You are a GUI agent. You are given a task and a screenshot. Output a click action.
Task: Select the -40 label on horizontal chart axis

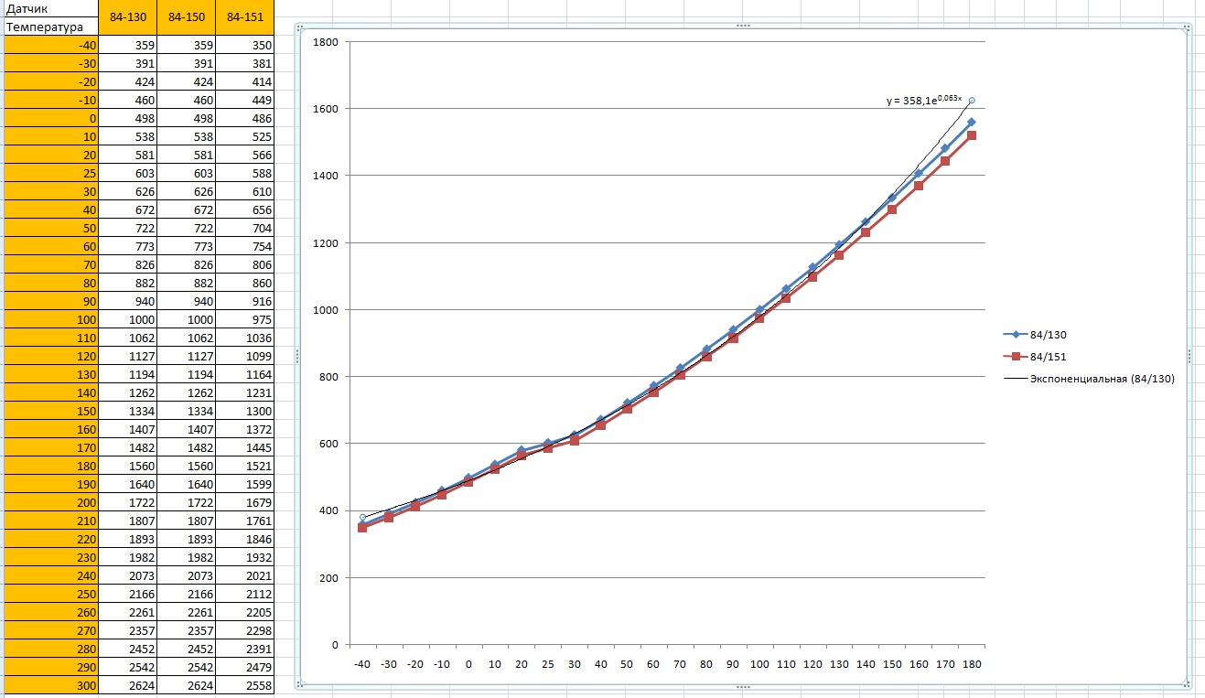(361, 664)
